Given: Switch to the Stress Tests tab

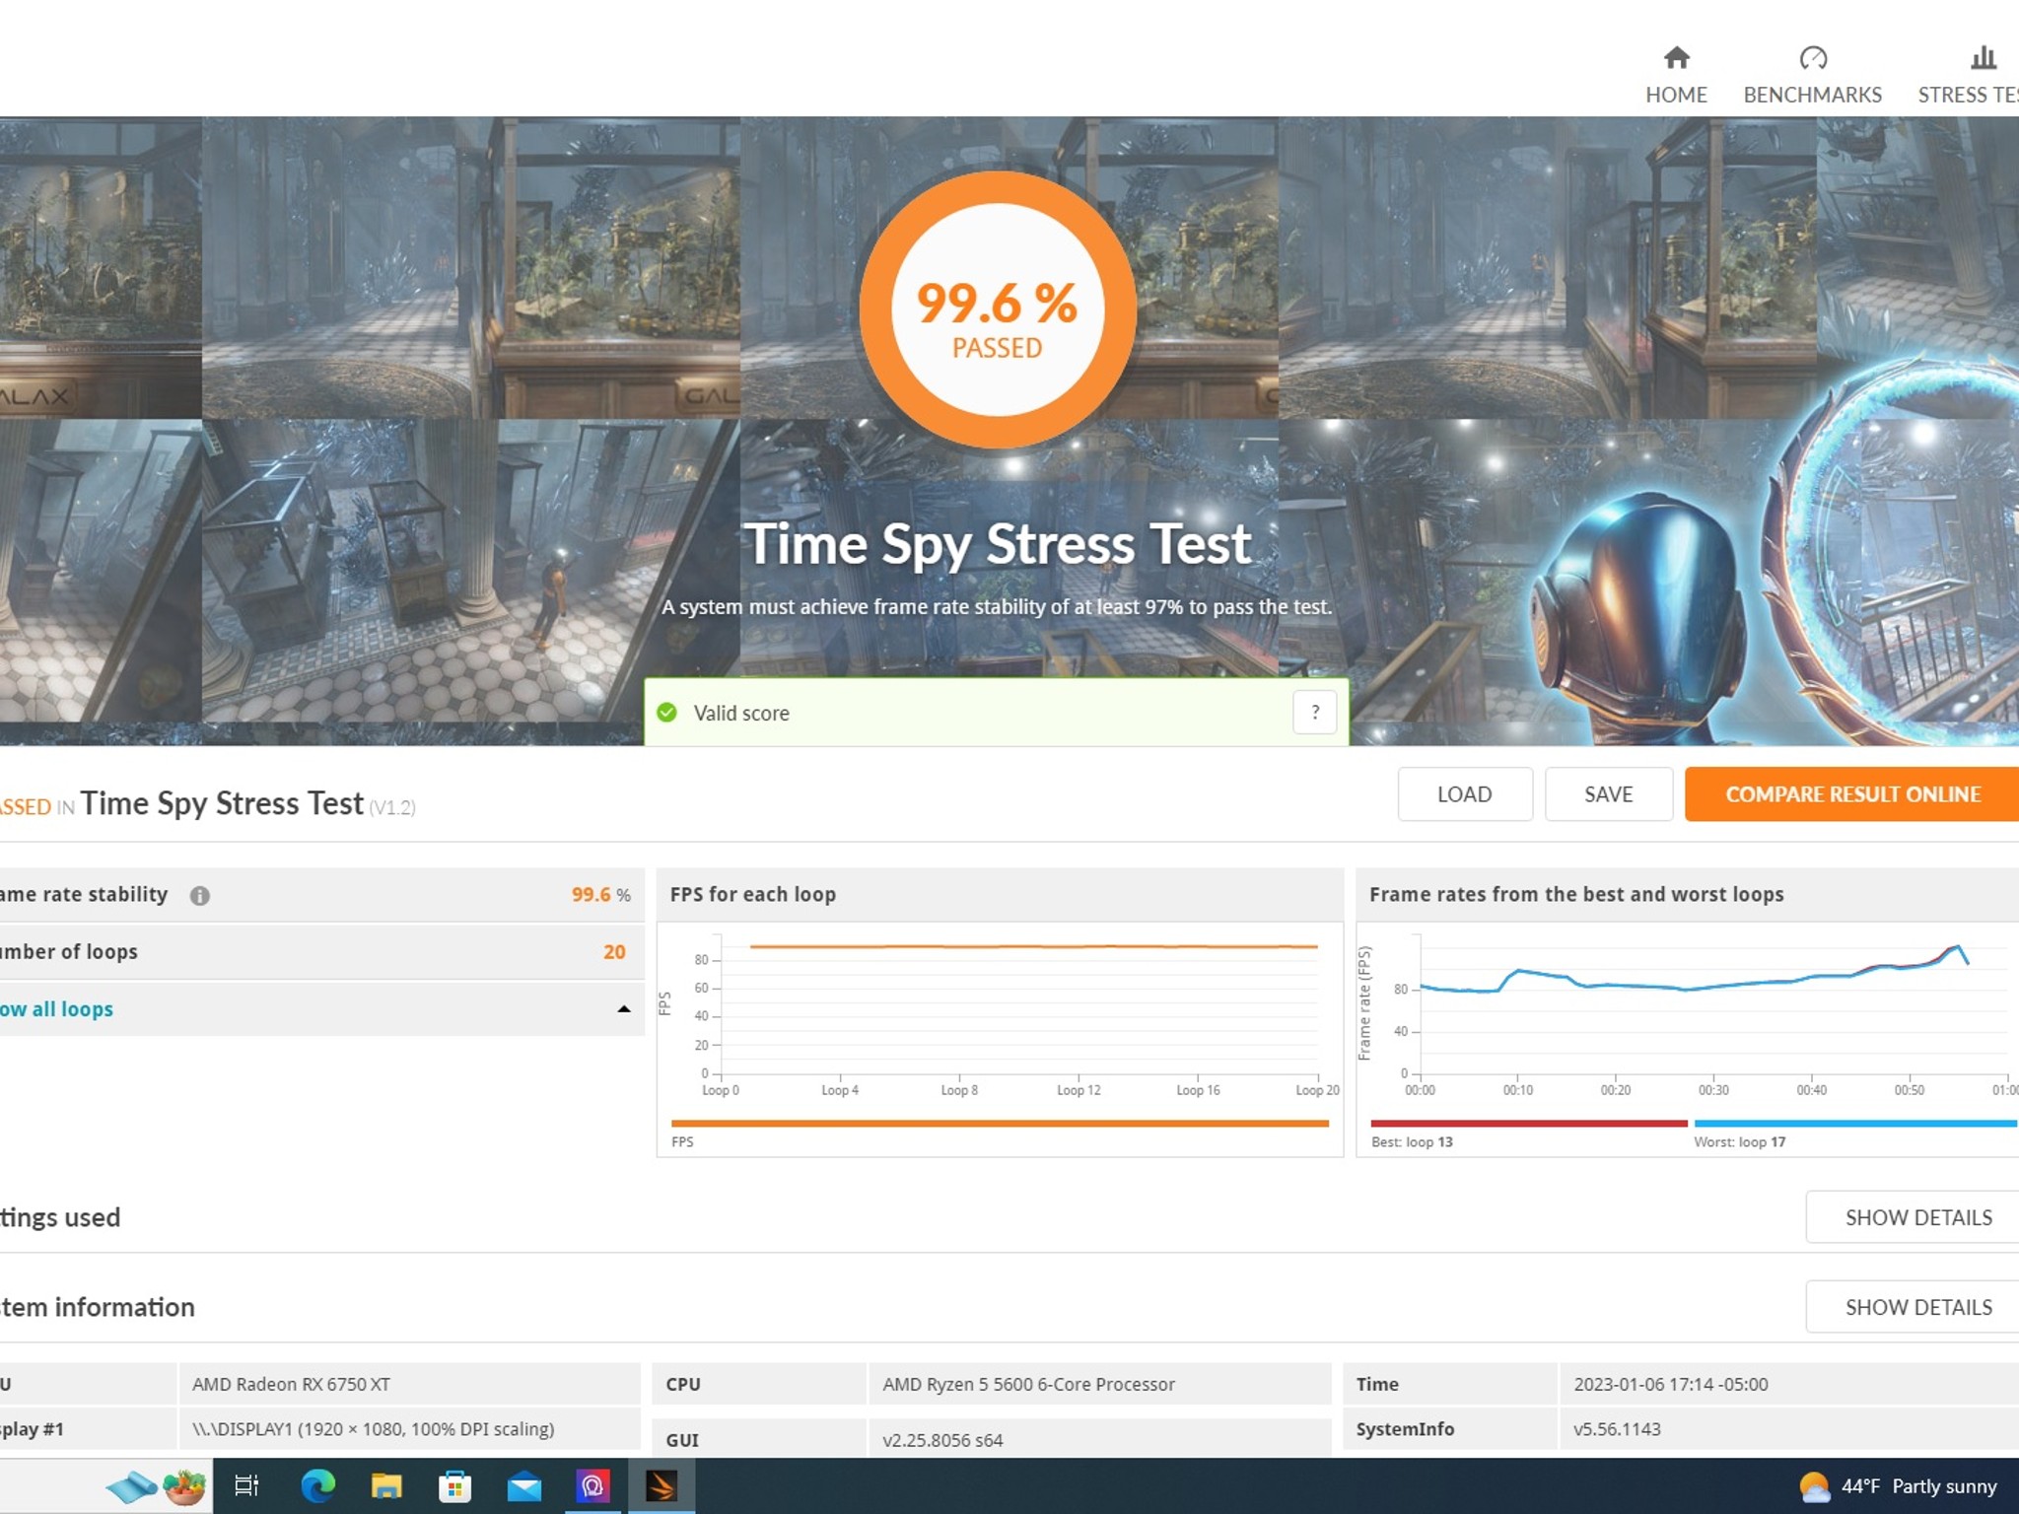Looking at the screenshot, I should 1968,75.
